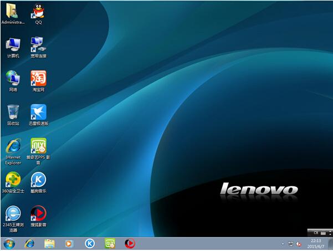
Task: Launch iQiyi PPS from the taskbar
Action: 110,243
